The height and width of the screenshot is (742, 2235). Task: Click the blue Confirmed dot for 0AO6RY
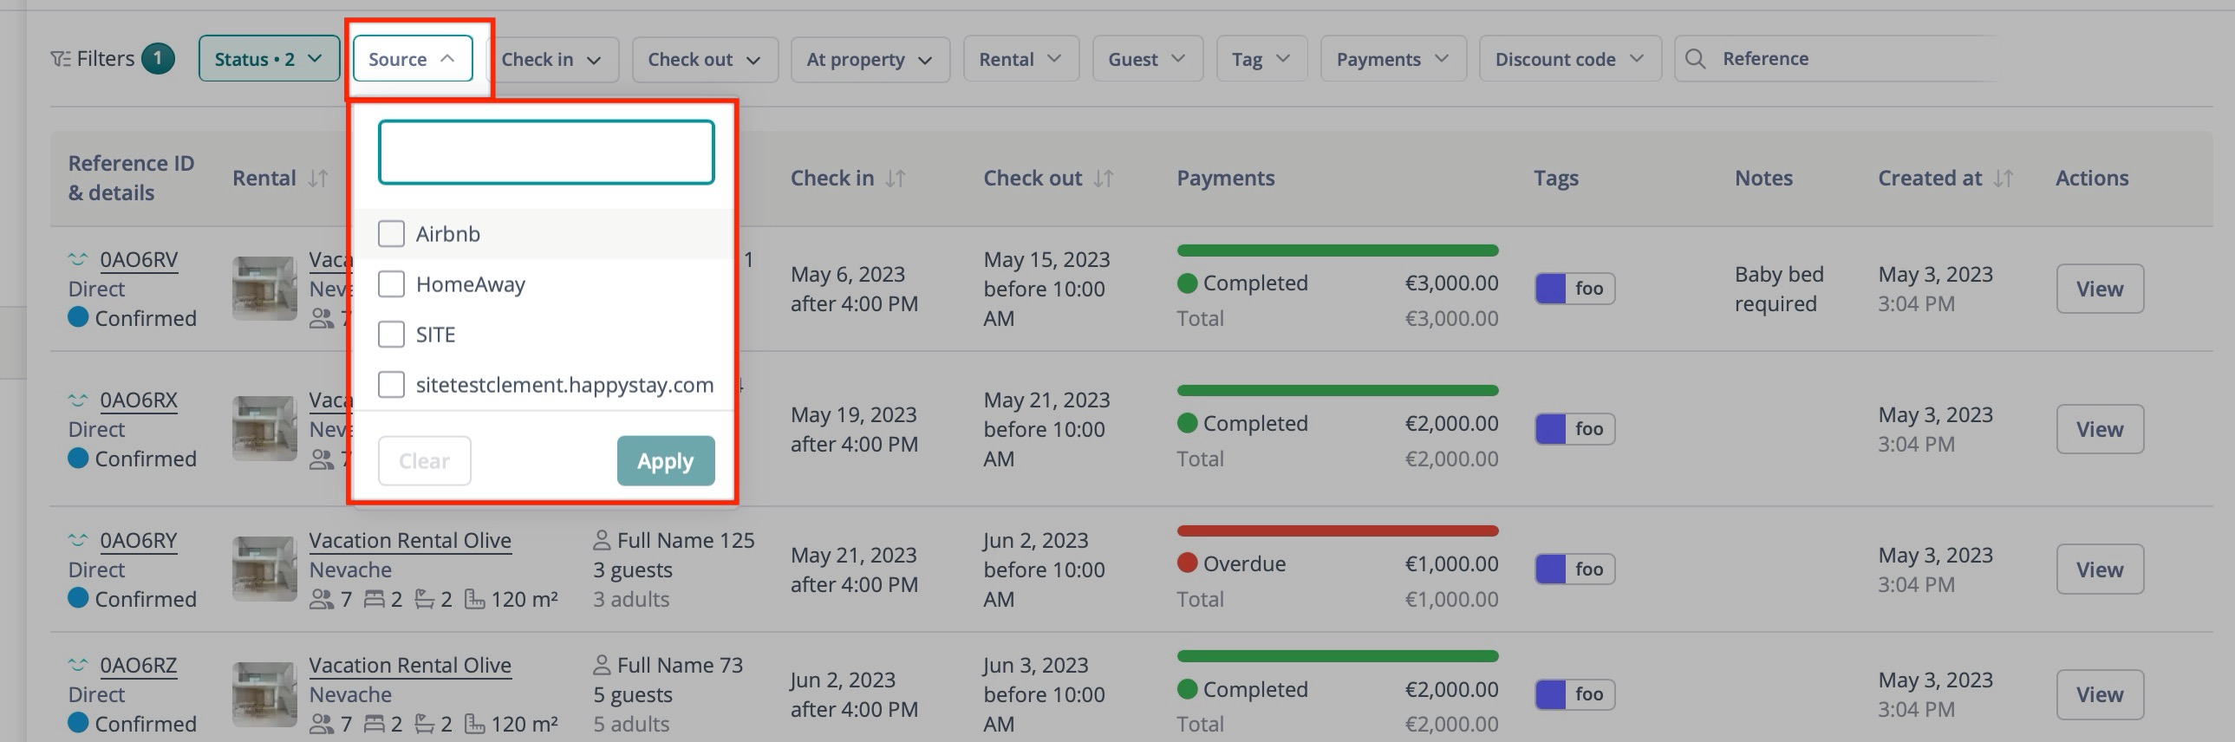(x=78, y=598)
